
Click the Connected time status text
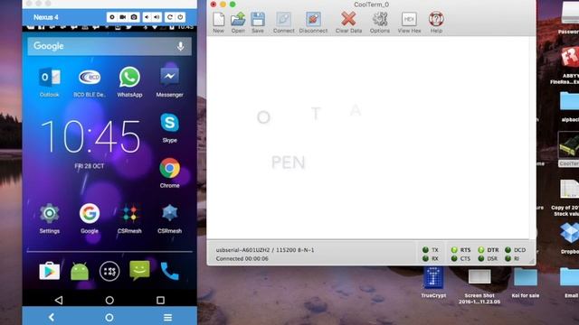[x=242, y=259]
